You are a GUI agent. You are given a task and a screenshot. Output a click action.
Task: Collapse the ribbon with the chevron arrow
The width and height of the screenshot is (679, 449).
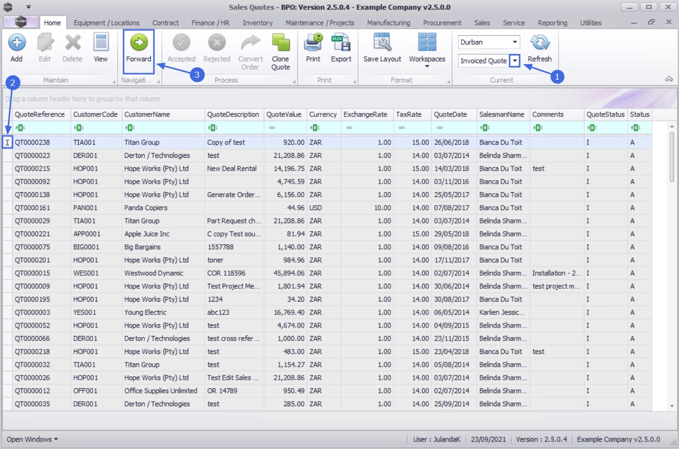669,79
